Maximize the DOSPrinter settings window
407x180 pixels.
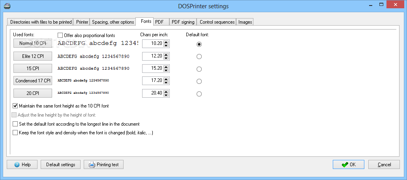[x=381, y=4]
